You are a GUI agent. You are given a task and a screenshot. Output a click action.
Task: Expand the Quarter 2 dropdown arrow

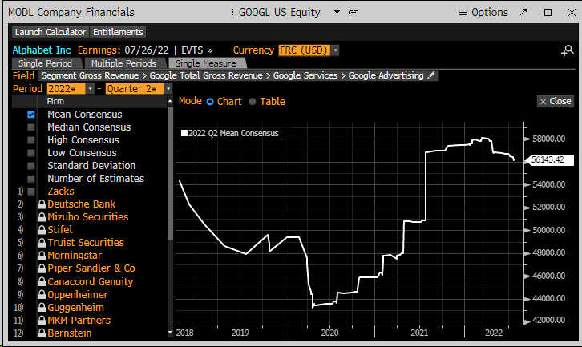coord(168,89)
